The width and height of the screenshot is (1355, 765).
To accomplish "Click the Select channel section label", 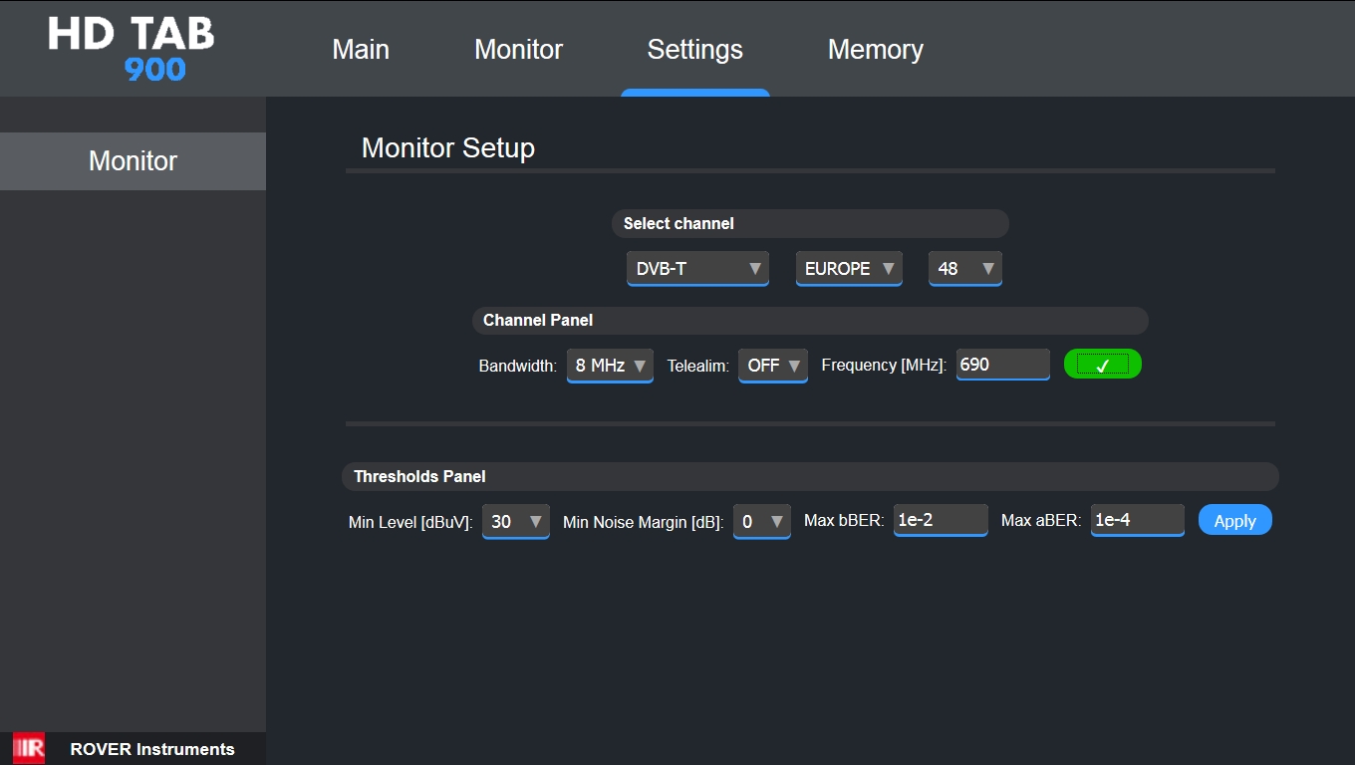I will [678, 224].
